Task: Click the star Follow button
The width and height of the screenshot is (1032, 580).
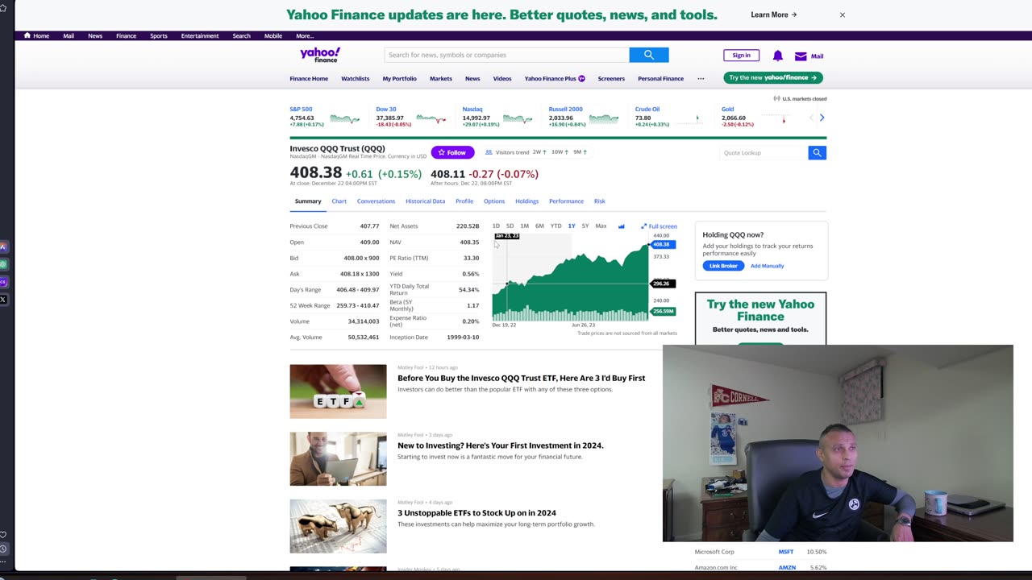Action: point(452,152)
